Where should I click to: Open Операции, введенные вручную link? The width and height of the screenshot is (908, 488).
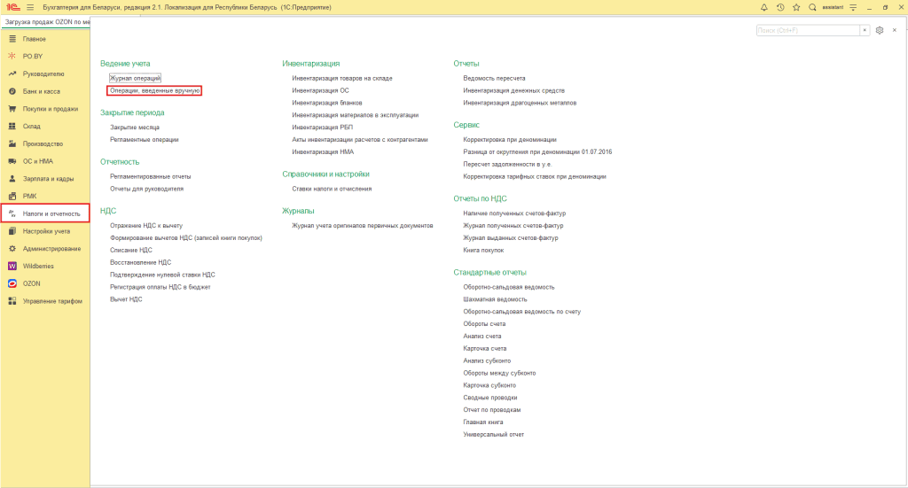[x=154, y=90]
